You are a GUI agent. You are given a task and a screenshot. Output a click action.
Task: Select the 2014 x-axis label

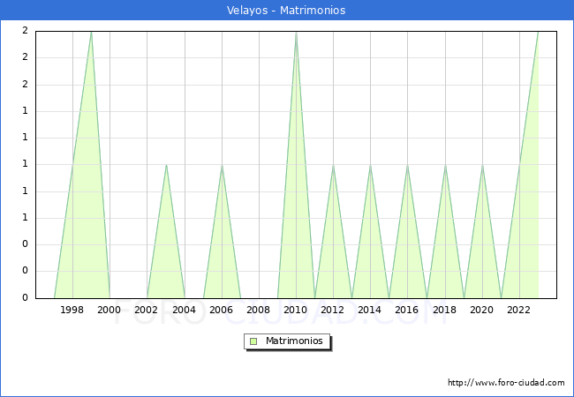pos(369,310)
